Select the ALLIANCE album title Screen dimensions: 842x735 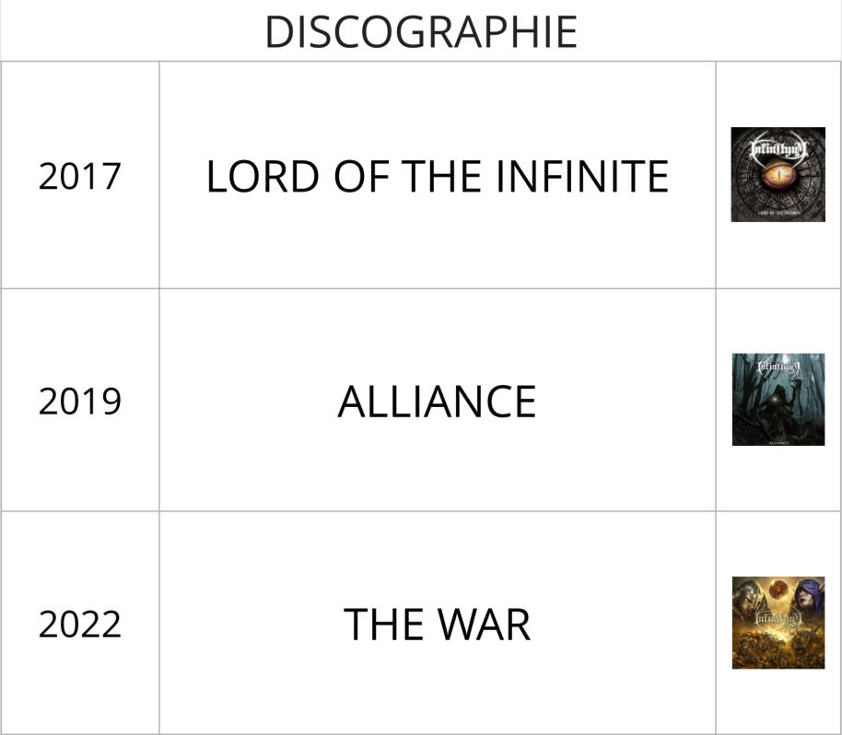tap(437, 402)
